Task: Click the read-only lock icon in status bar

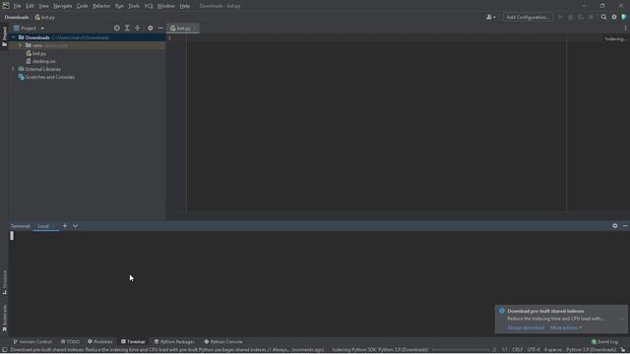Action: click(x=623, y=350)
